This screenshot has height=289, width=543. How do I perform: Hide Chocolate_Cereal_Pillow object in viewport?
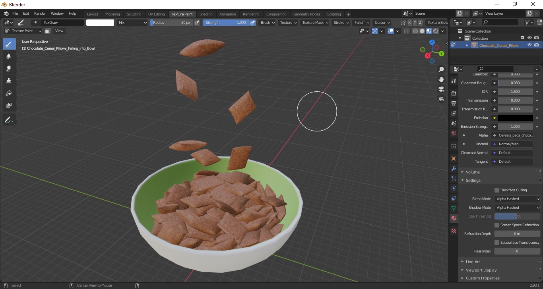click(x=529, y=45)
